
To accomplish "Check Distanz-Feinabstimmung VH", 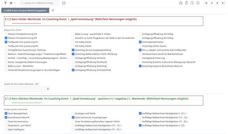I will coord(6,34).
